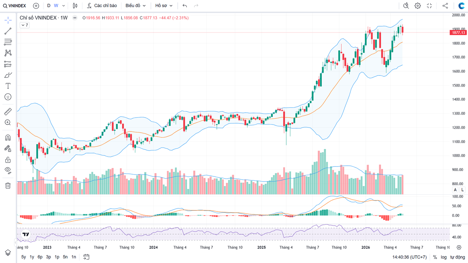The image size is (468, 263).
Task: Select the zoom in tool
Action: [8, 122]
